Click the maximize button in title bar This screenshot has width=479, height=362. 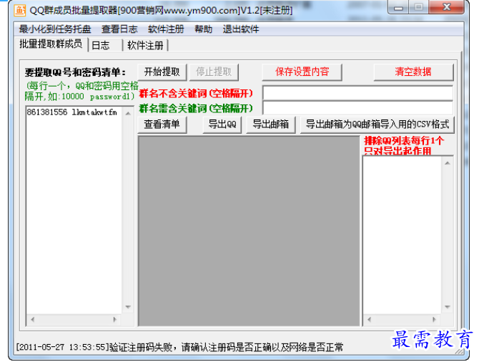point(418,6)
